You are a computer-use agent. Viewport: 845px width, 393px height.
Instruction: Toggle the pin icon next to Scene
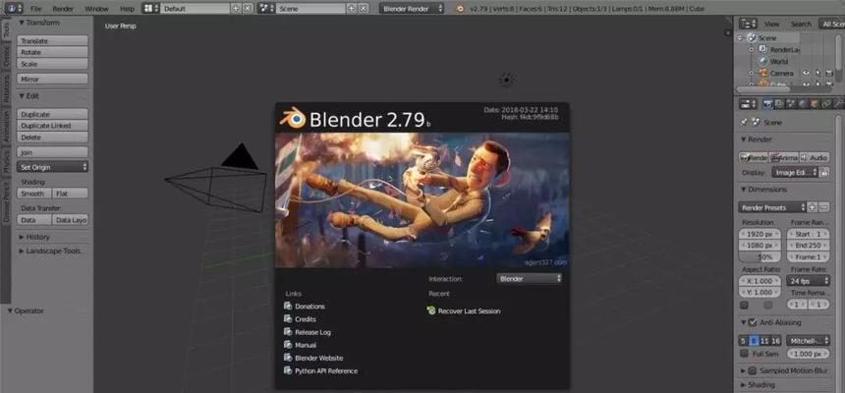(744, 123)
